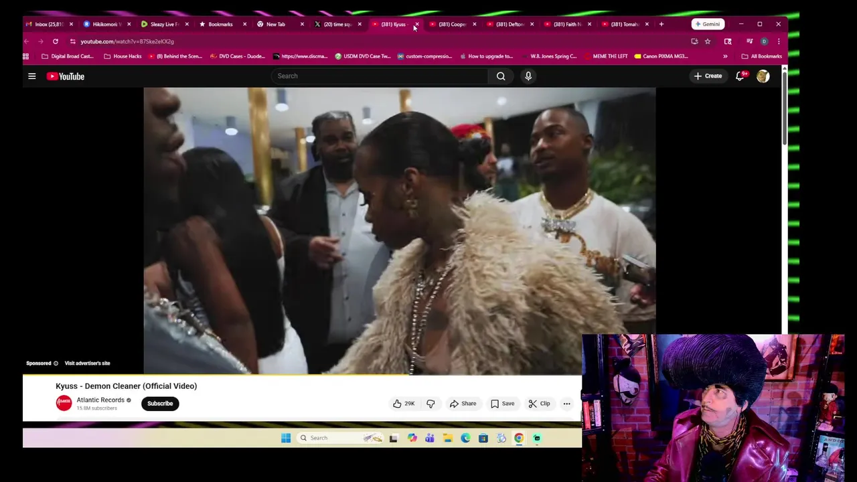This screenshot has width=857, height=482.
Task: Subscribe to Atlantic Records
Action: click(x=160, y=404)
